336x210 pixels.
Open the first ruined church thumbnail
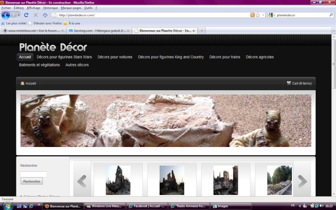click(x=118, y=180)
